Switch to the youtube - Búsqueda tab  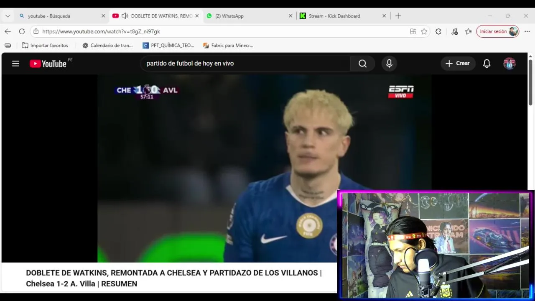[x=61, y=16]
